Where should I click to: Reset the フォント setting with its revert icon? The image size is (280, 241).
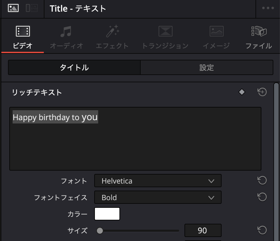click(x=262, y=181)
